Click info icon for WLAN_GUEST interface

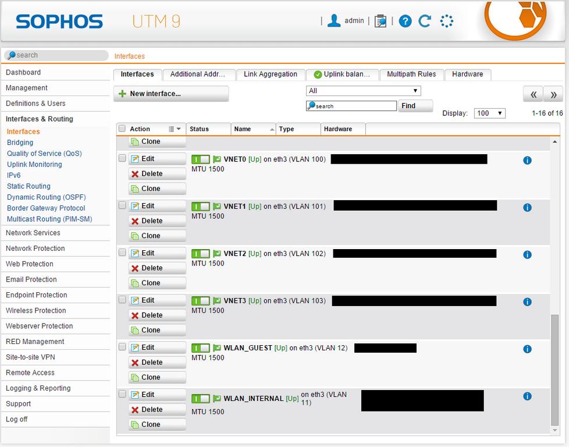[527, 349]
